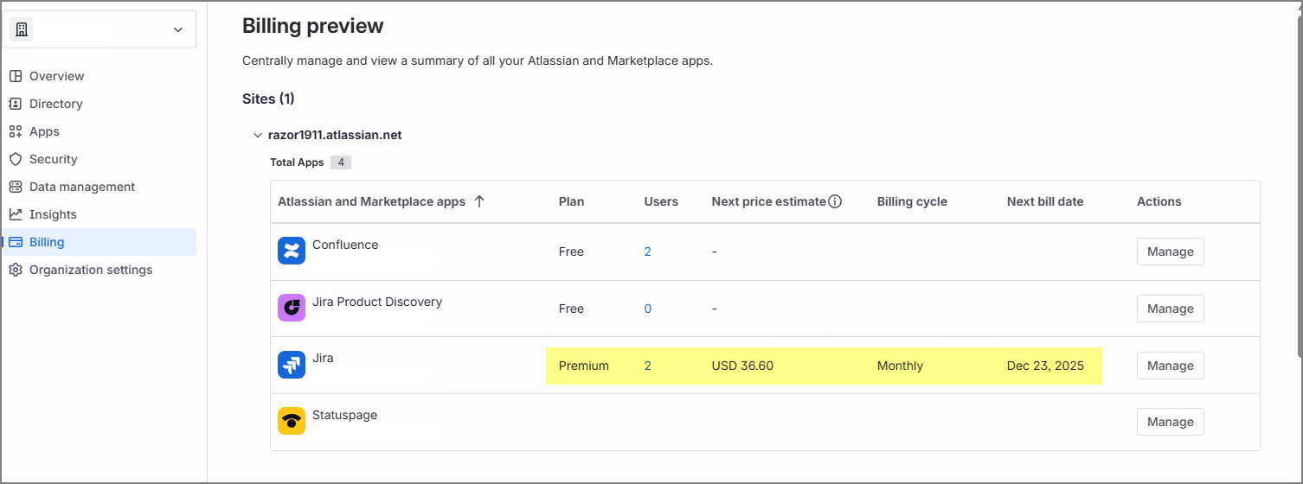The image size is (1303, 484).
Task: Manage the Confluence subscription
Action: [1170, 252]
